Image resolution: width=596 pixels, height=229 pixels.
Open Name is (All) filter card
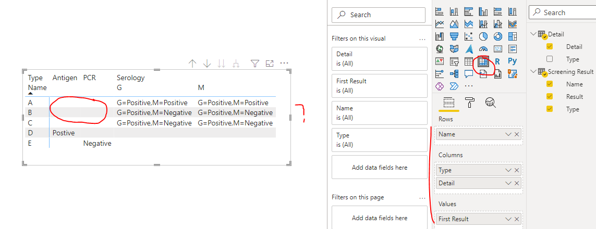(380, 113)
